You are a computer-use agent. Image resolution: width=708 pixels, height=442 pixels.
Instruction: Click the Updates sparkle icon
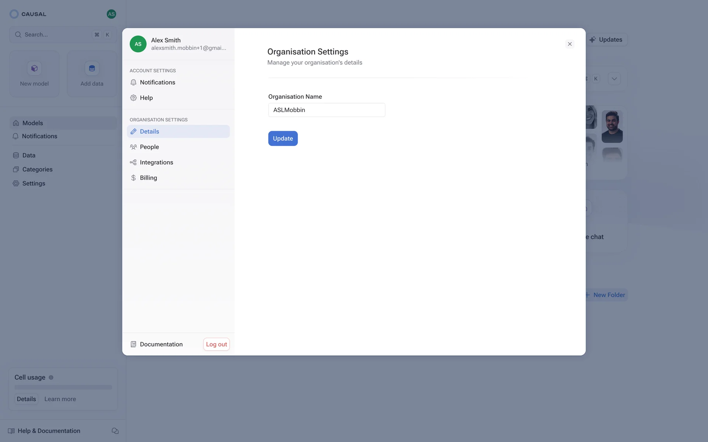pos(593,40)
